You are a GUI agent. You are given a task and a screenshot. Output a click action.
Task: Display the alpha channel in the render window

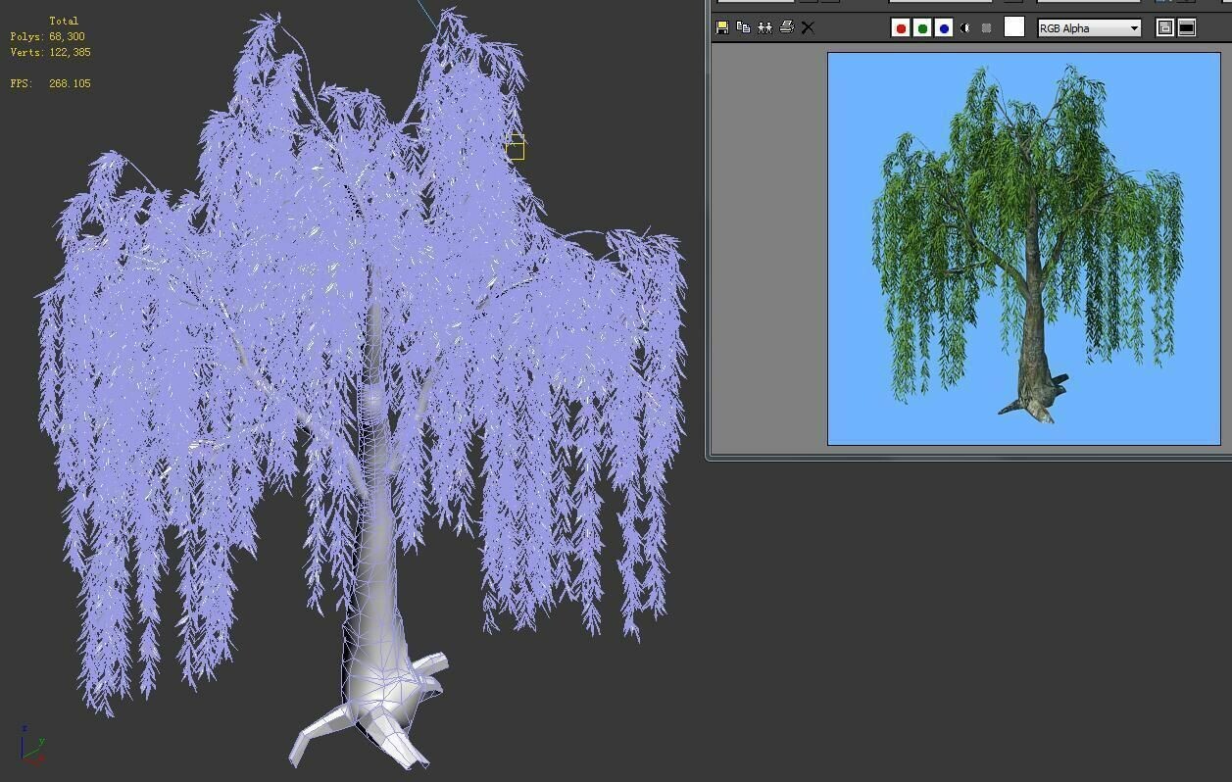964,27
